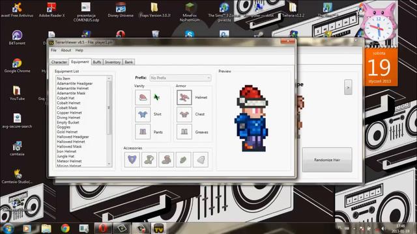Open The Sims 3 Zostań gwiazdą icon

pyautogui.click(x=224, y=12)
